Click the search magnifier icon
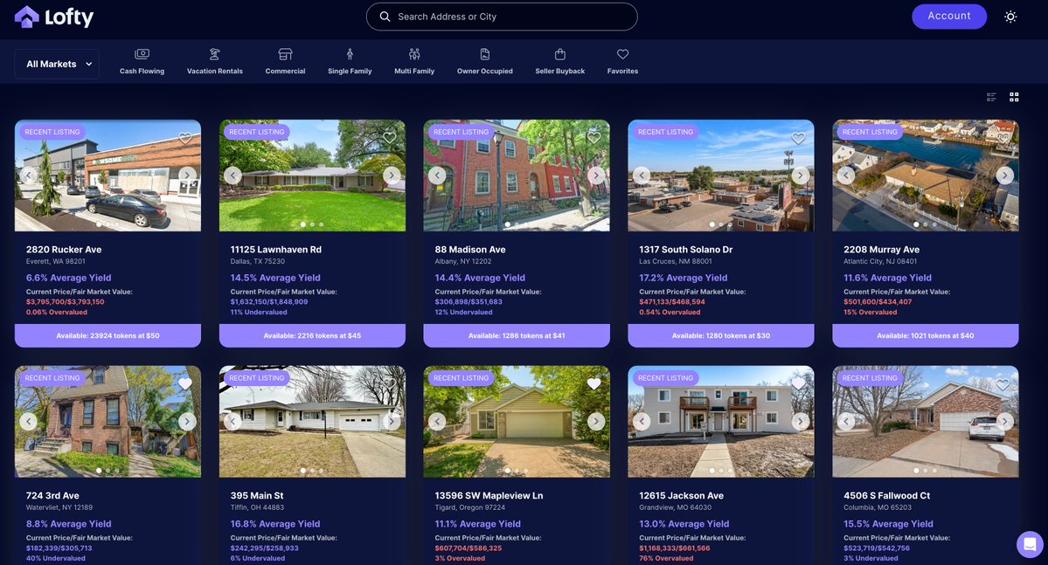The height and width of the screenshot is (565, 1048). (385, 17)
